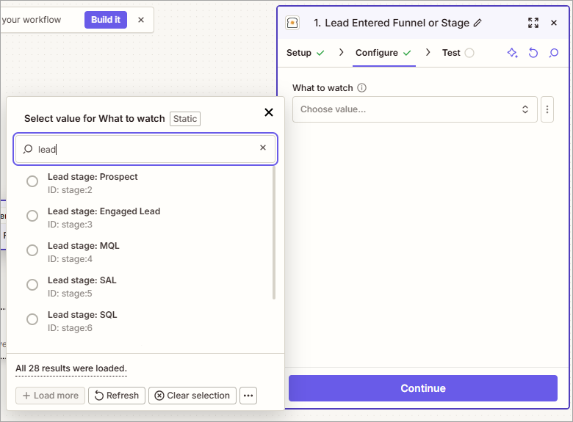Click '1. Lead Entered Funnel or Stage' title
This screenshot has width=573, height=422.
392,23
